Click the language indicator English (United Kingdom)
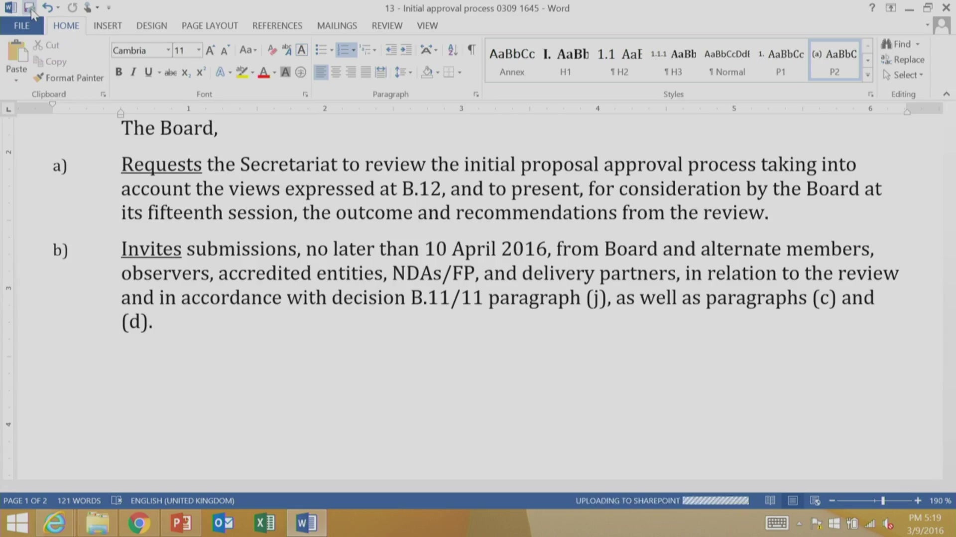 tap(182, 500)
